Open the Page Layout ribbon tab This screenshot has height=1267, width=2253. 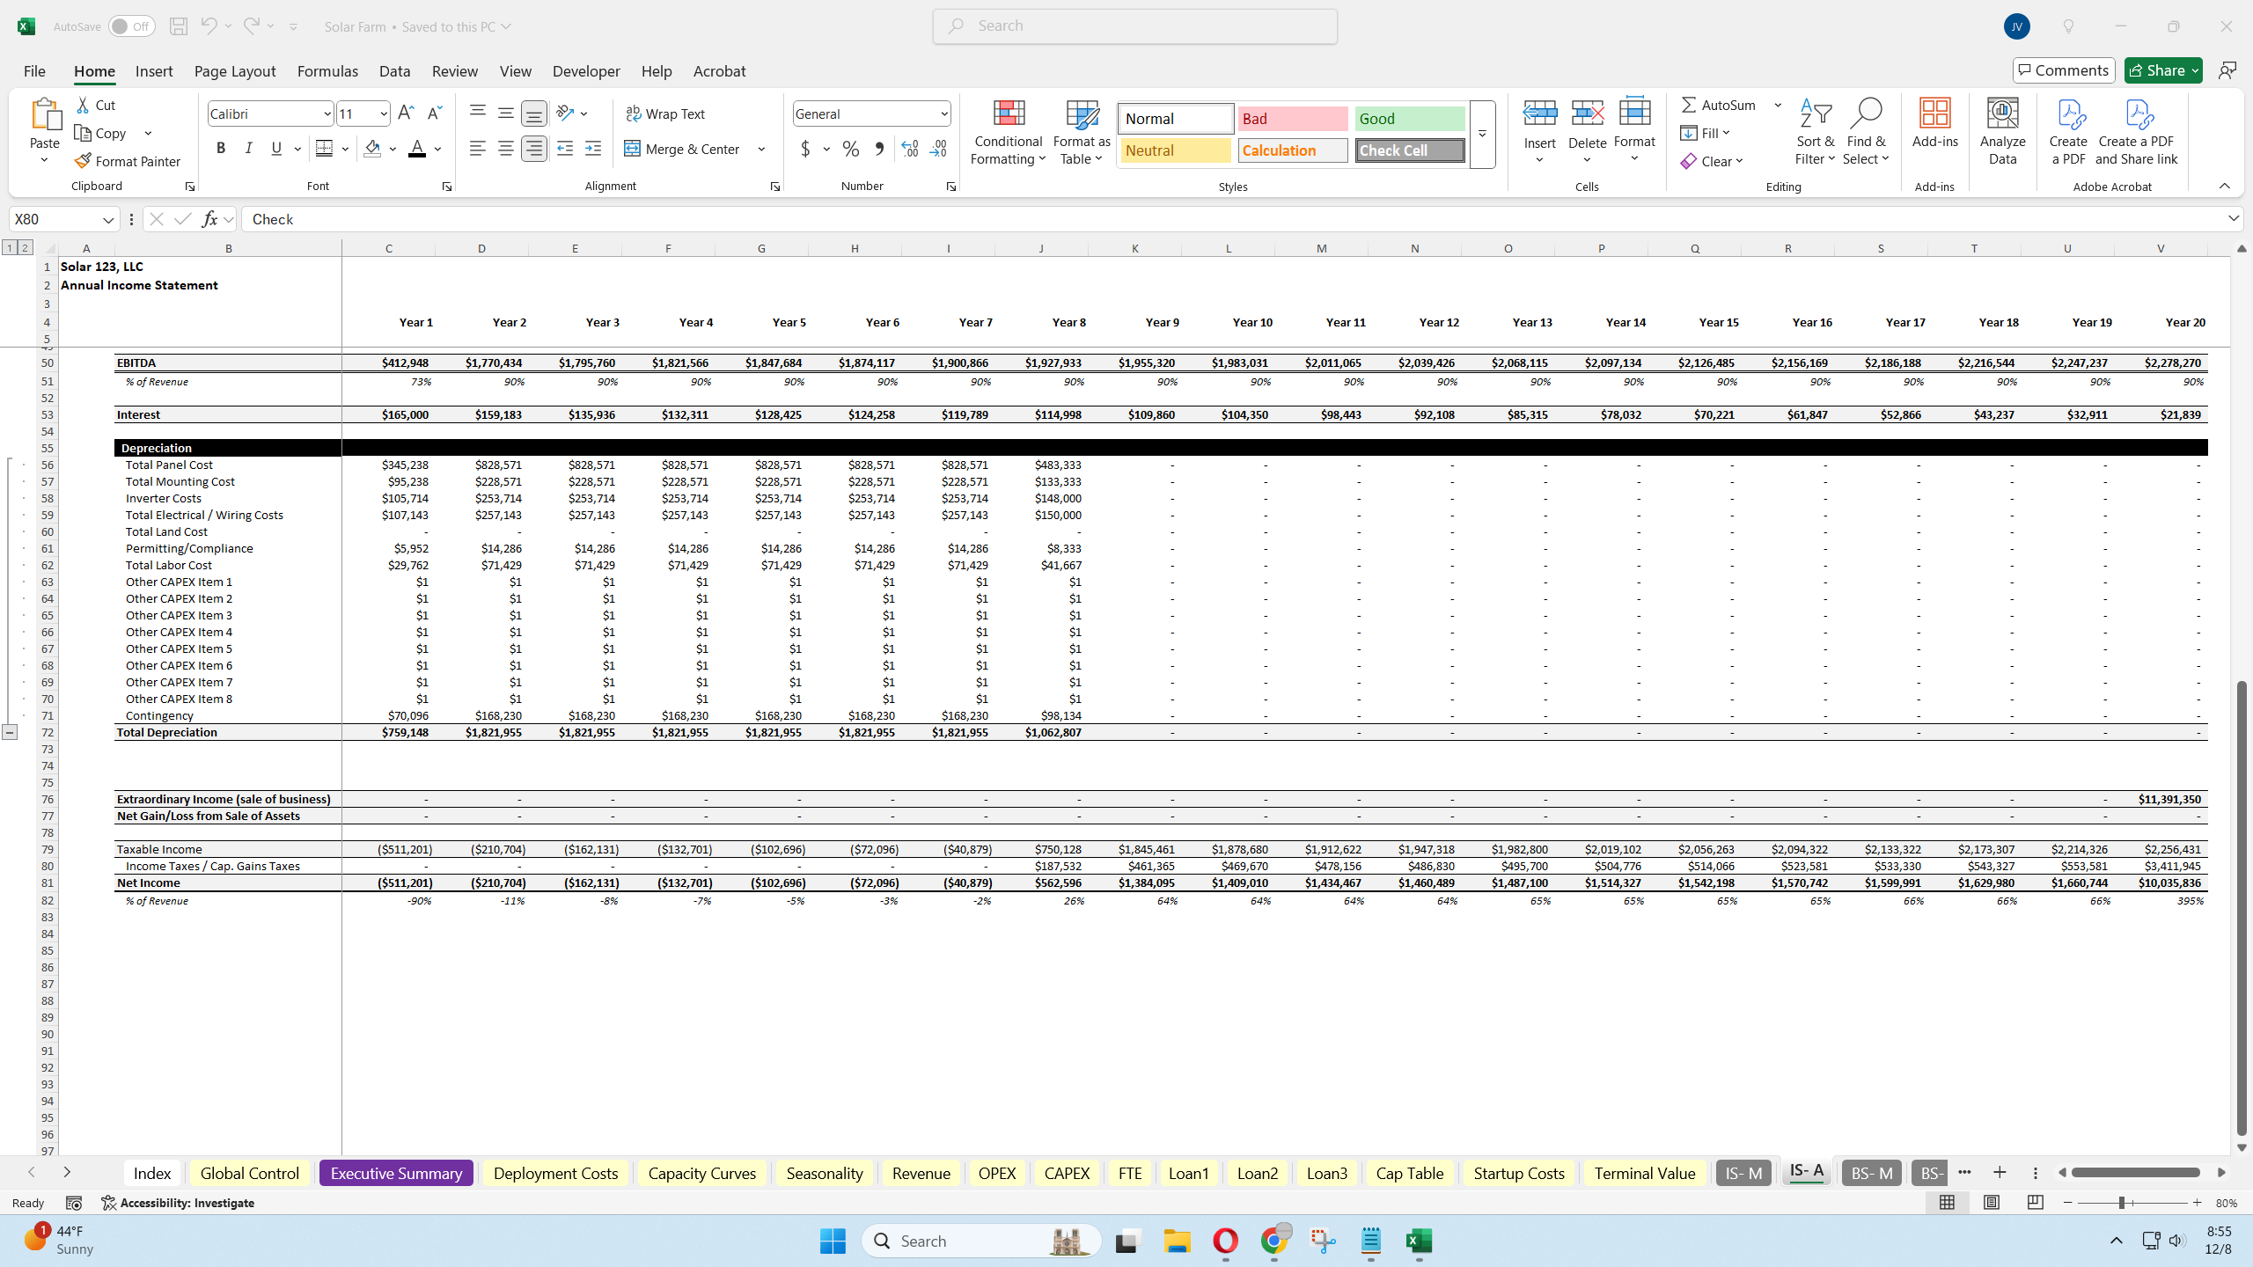[235, 71]
